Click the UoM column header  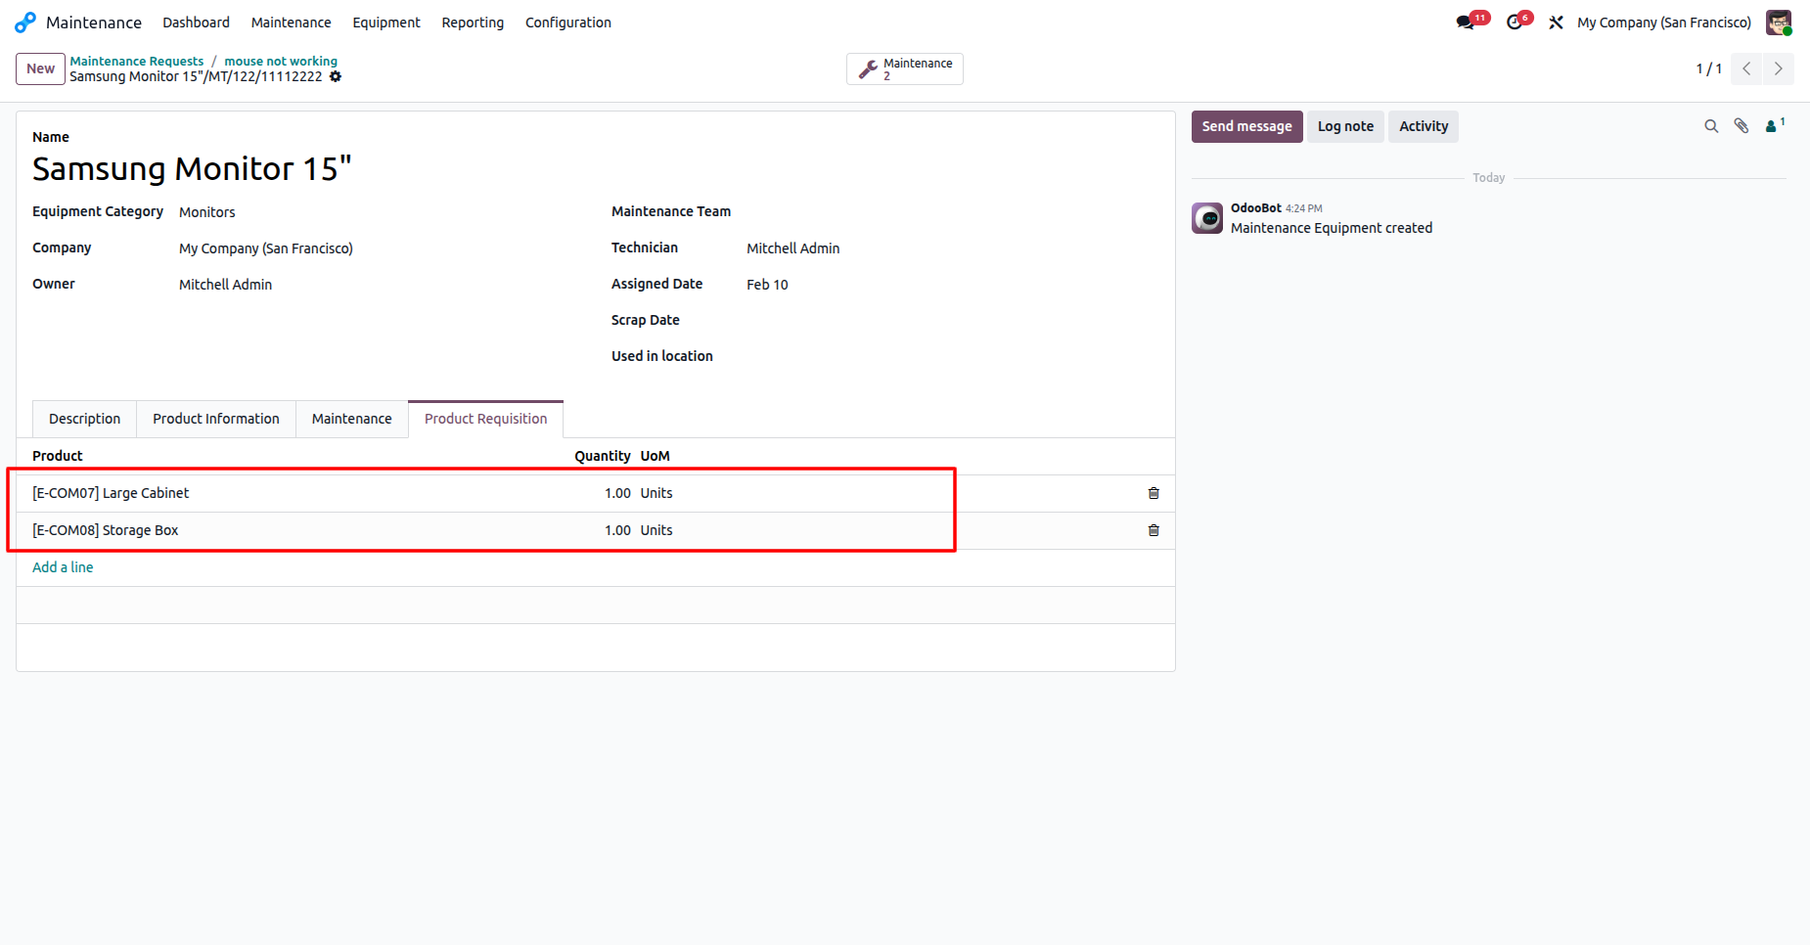click(x=656, y=456)
